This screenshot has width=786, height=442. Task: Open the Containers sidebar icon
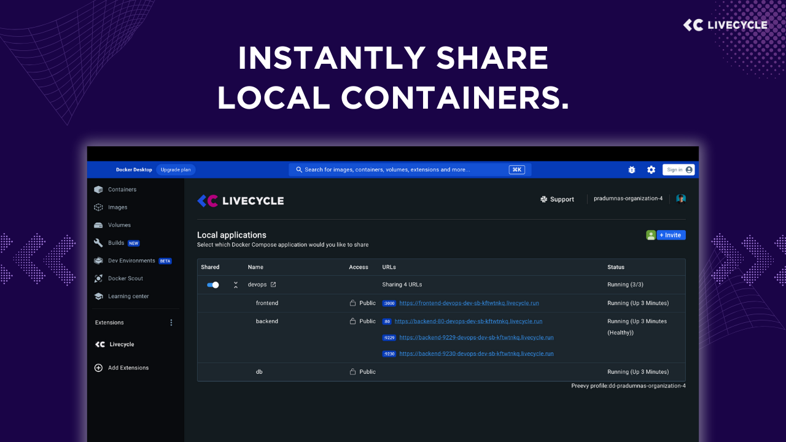(98, 190)
